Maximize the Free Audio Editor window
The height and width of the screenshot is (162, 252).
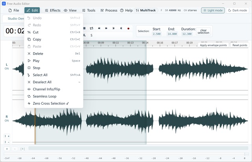click(x=234, y=4)
